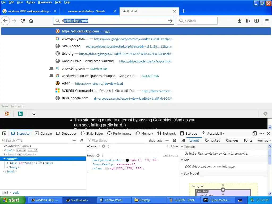This screenshot has height=204, width=272.
Task: Collapse the Flexbox section
Action: [x=182, y=147]
